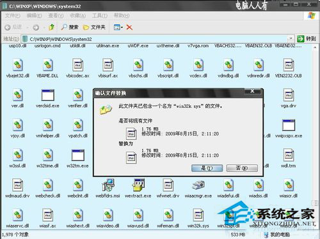
Task: Select the vbicodec.ax file icon
Action: (x=77, y=65)
